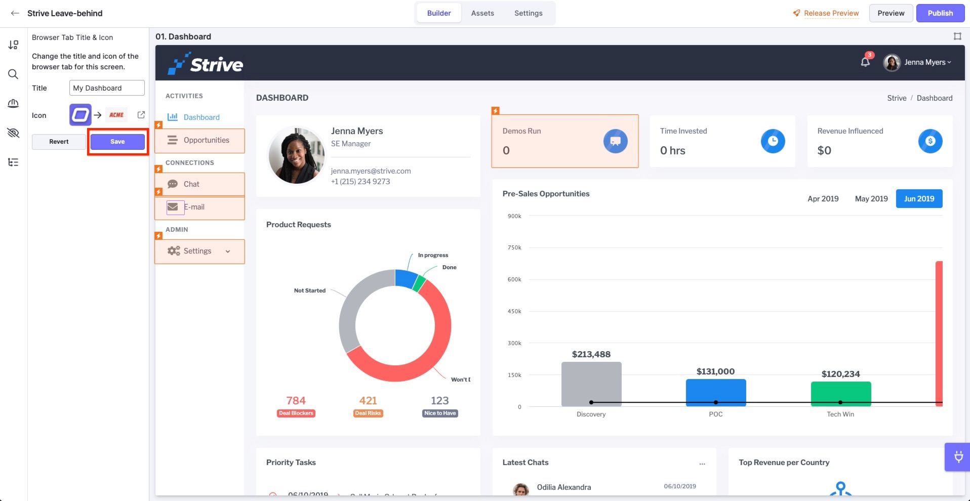Click the Save button

(x=117, y=142)
